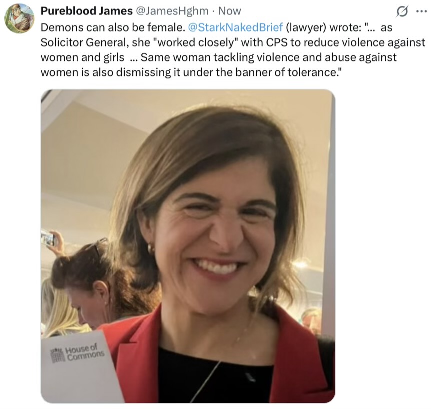This screenshot has height=409, width=431.
Task: Open the Grok explain-post icon
Action: [402, 12]
